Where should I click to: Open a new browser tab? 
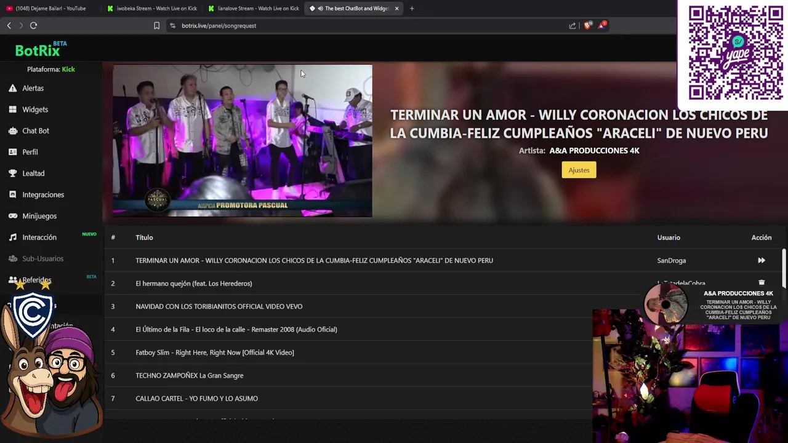[412, 9]
